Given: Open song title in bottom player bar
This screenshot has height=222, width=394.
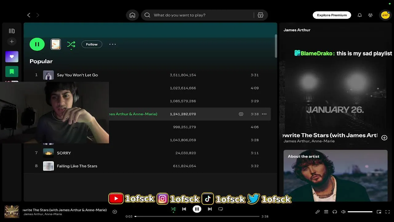Looking at the screenshot, I should 65,210.
